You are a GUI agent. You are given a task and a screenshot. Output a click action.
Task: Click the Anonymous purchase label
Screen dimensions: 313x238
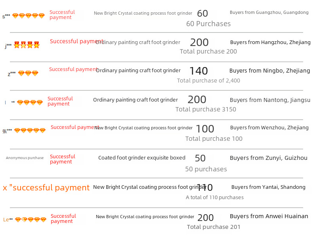pos(25,158)
